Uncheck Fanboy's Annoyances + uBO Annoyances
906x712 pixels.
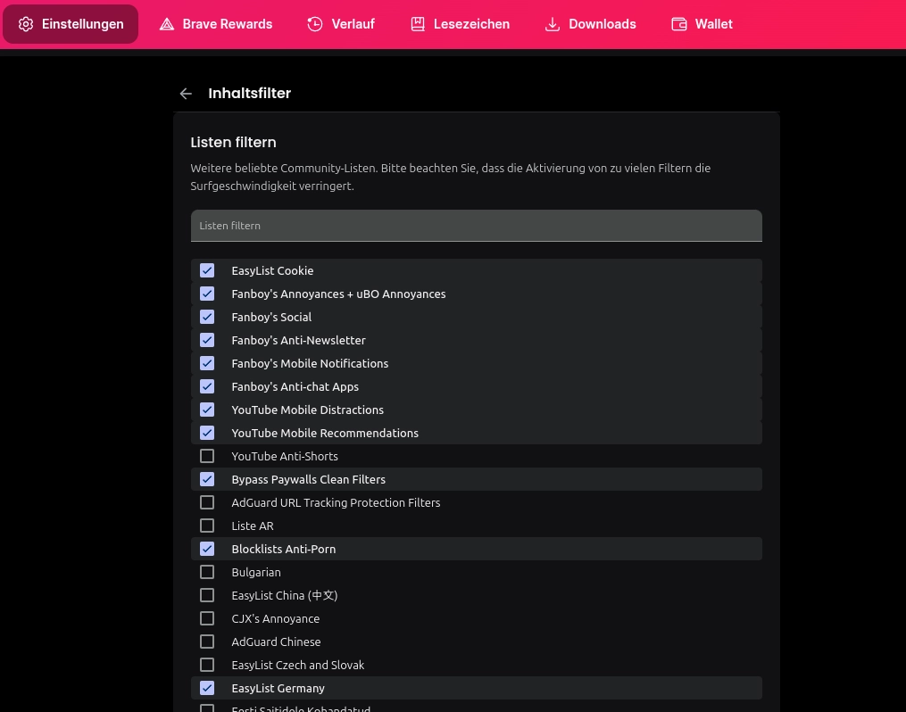[x=207, y=294]
